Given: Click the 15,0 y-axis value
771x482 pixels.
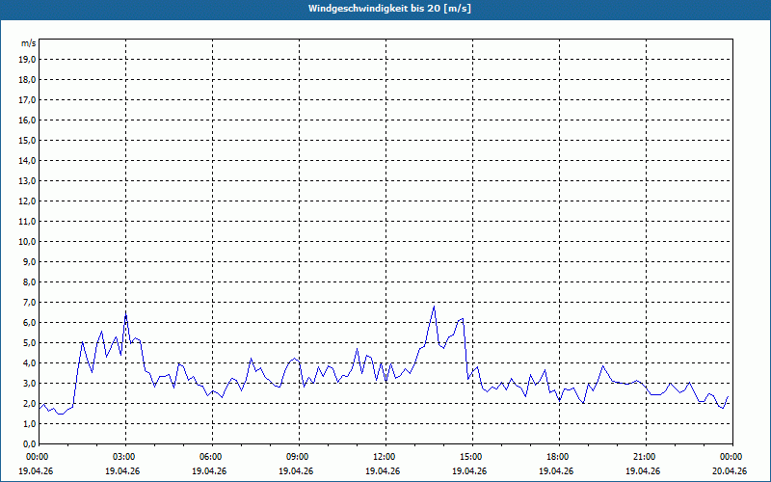Looking at the screenshot, I should (x=27, y=140).
